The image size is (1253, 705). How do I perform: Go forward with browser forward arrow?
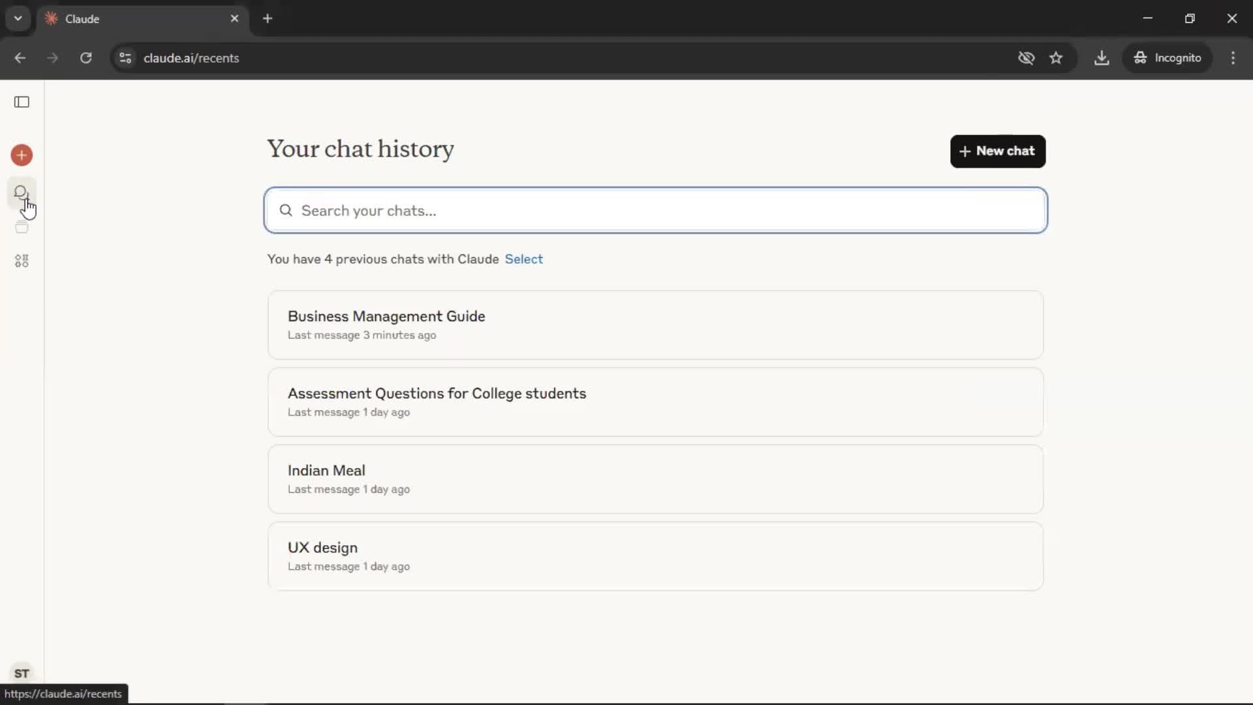point(53,58)
